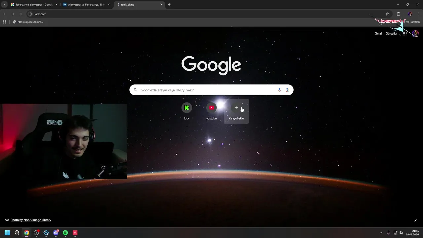Open Spotify from the taskbar
This screenshot has width=423, height=238.
65,233
